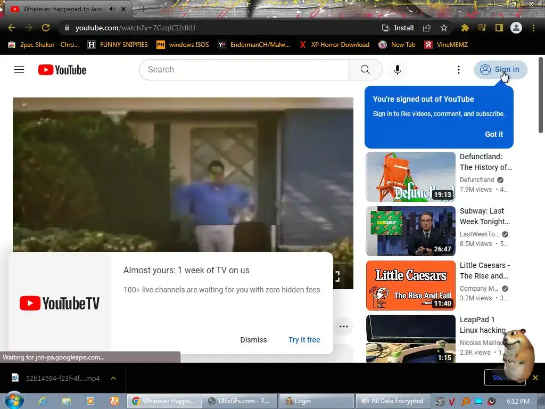Screen dimensions: 545x409
Task: Open the Windows Start orb
Action: pyautogui.click(x=14, y=400)
